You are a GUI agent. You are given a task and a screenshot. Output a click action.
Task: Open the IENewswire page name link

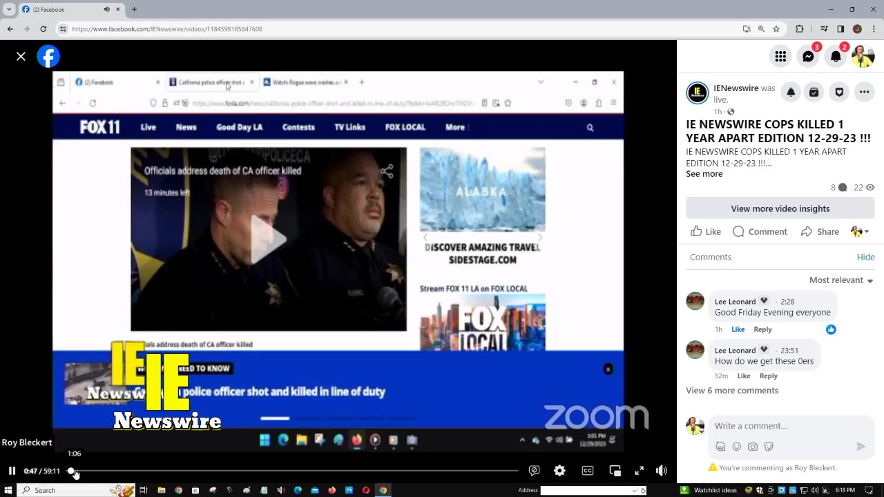tap(736, 88)
